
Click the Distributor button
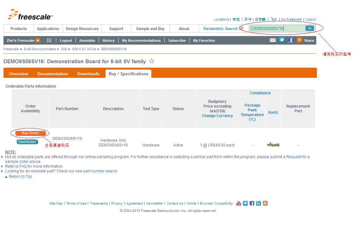coord(27,142)
